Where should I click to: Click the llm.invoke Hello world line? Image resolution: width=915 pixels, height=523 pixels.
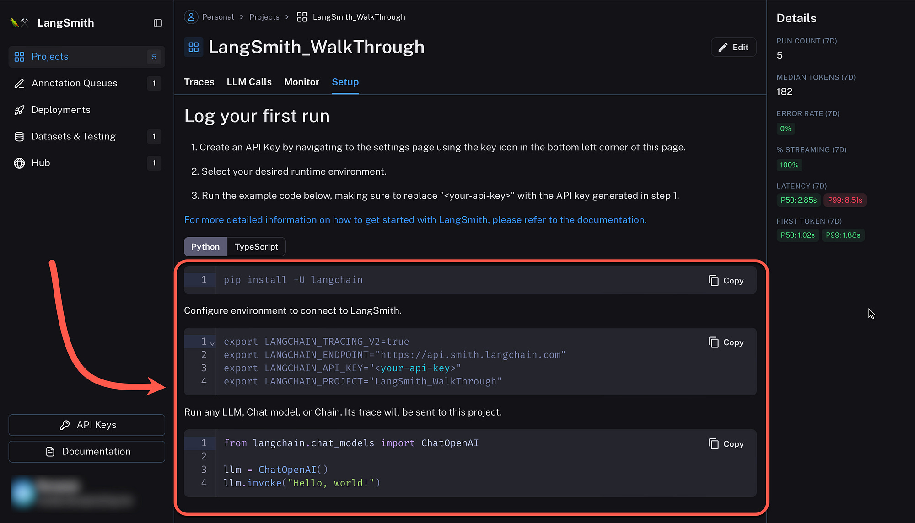302,483
